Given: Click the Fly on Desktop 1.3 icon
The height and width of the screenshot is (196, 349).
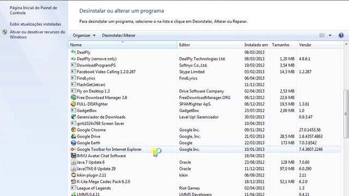Looking at the screenshot, I should [x=74, y=91].
